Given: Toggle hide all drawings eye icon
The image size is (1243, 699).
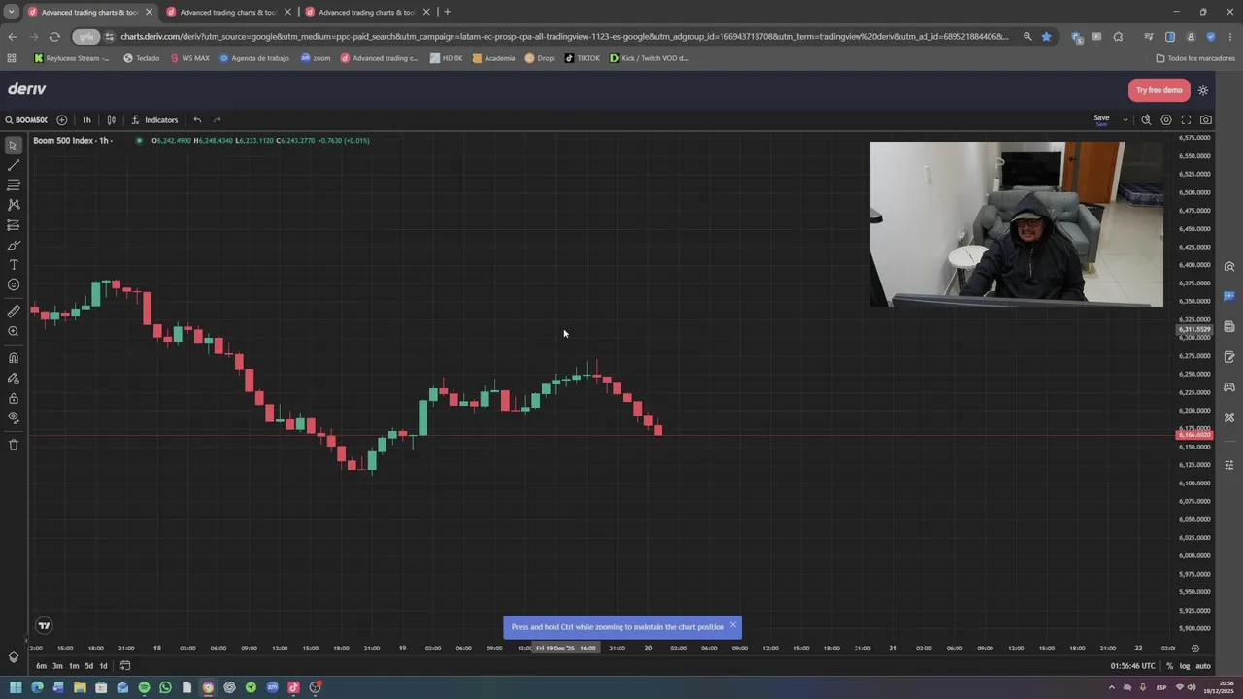Looking at the screenshot, I should pyautogui.click(x=14, y=417).
